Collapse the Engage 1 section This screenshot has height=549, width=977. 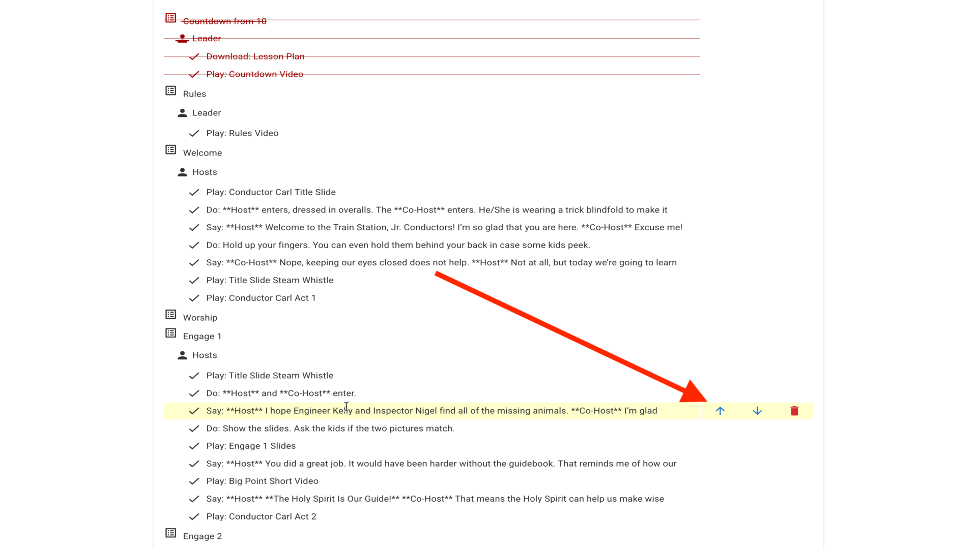202,337
